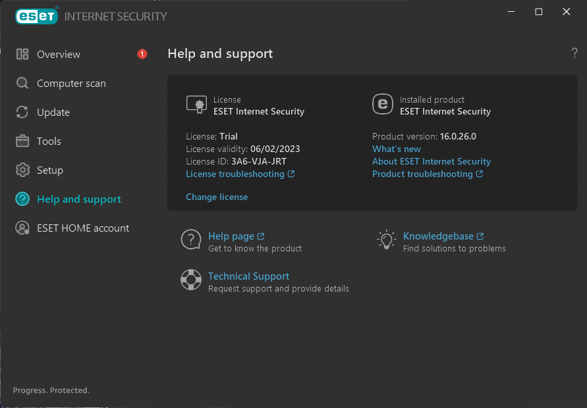Open the Knowledgebase link
587x408 pixels.
point(438,236)
